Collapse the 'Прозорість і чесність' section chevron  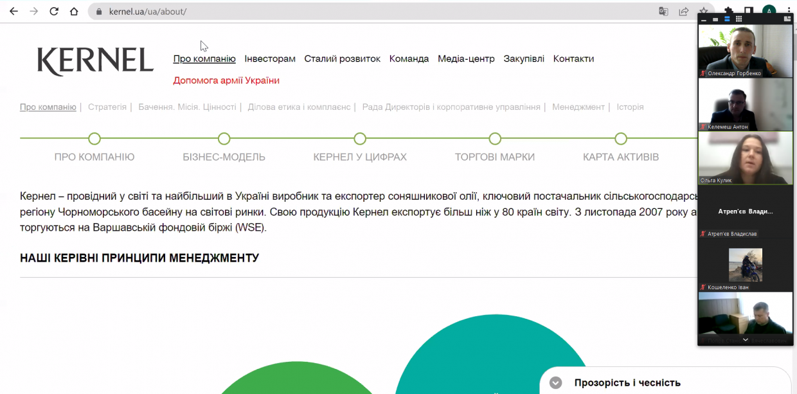click(x=556, y=383)
